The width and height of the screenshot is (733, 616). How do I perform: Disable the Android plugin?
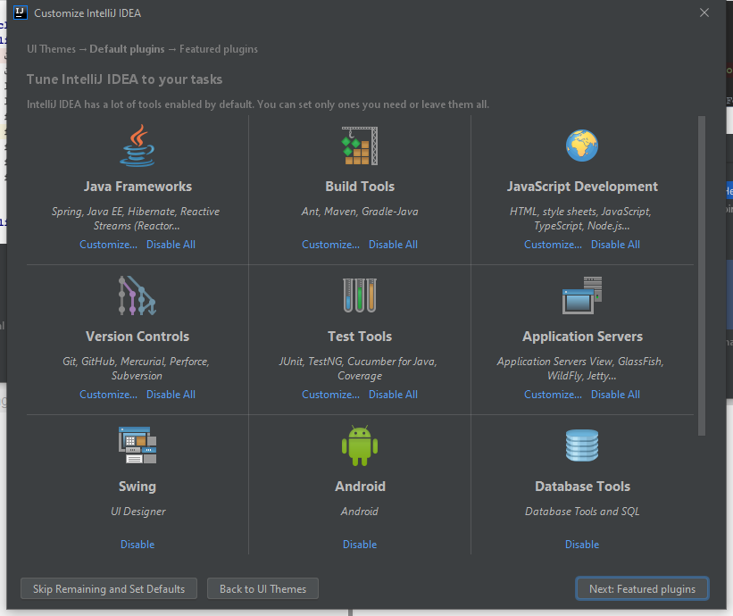[x=360, y=545]
